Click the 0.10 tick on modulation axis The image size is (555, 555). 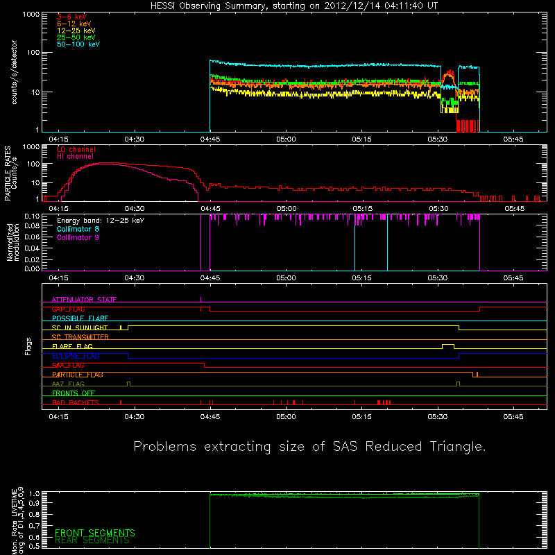pos(32,216)
